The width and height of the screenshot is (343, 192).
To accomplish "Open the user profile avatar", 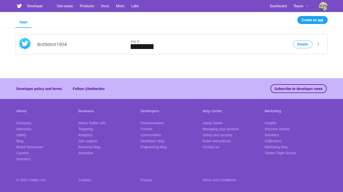I will [323, 6].
